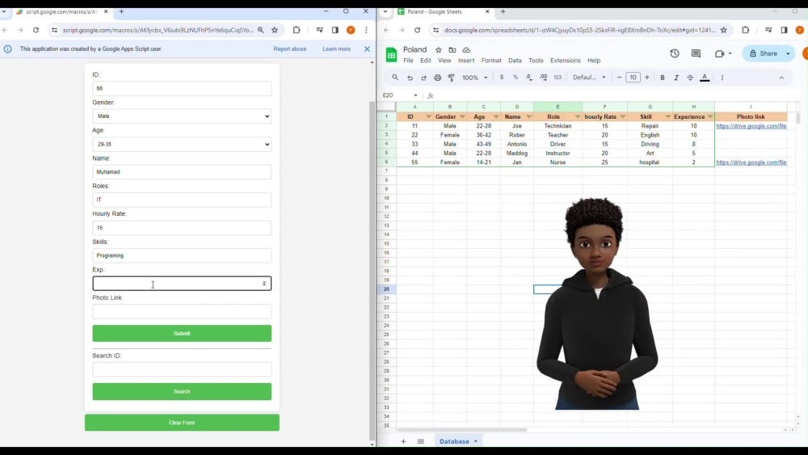The image size is (808, 455).
Task: Increase font size plus button
Action: pos(647,78)
